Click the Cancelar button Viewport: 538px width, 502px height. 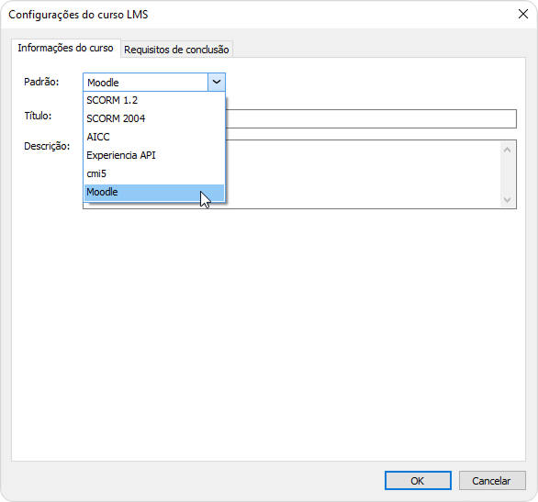[x=492, y=480]
